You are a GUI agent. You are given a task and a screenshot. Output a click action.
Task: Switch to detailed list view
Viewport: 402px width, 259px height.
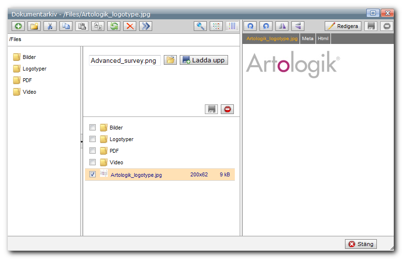pyautogui.click(x=232, y=26)
